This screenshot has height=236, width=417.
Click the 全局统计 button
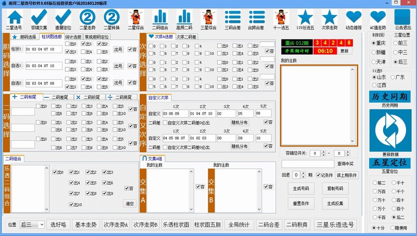coord(239,225)
